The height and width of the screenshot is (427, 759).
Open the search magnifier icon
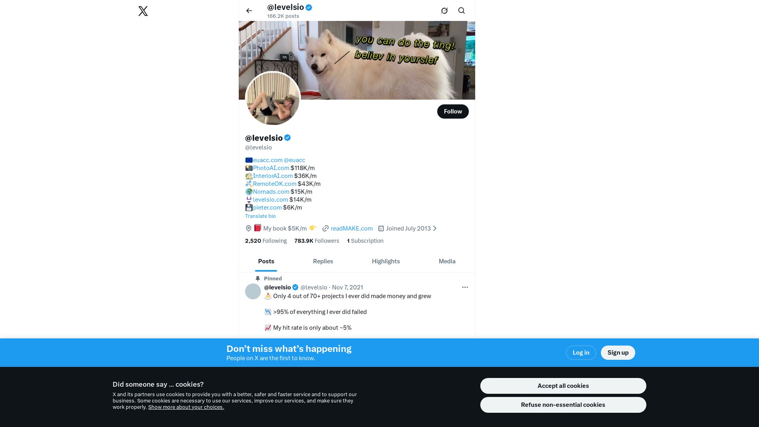[461, 11]
